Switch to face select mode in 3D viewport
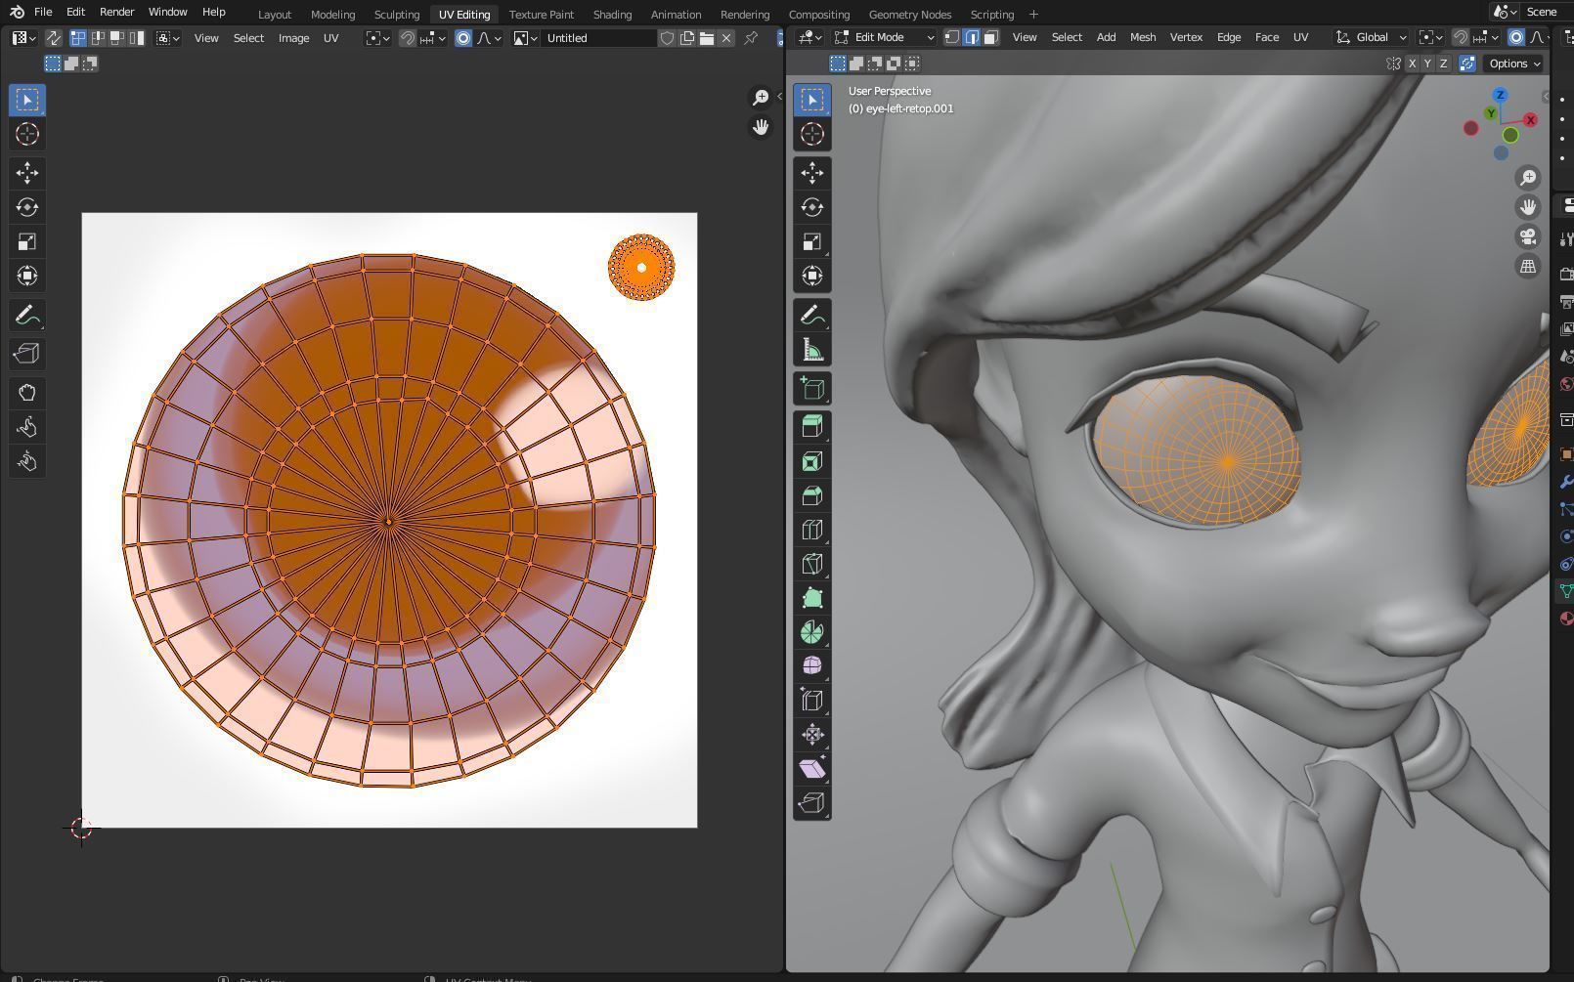Screen dimensions: 1574x982 tap(991, 37)
